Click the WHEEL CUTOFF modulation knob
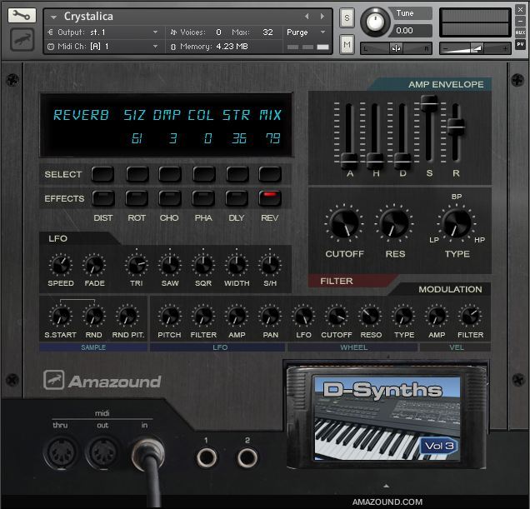 tap(337, 316)
